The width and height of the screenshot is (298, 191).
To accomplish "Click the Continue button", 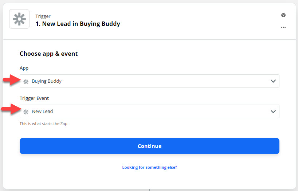I will coord(149,146).
